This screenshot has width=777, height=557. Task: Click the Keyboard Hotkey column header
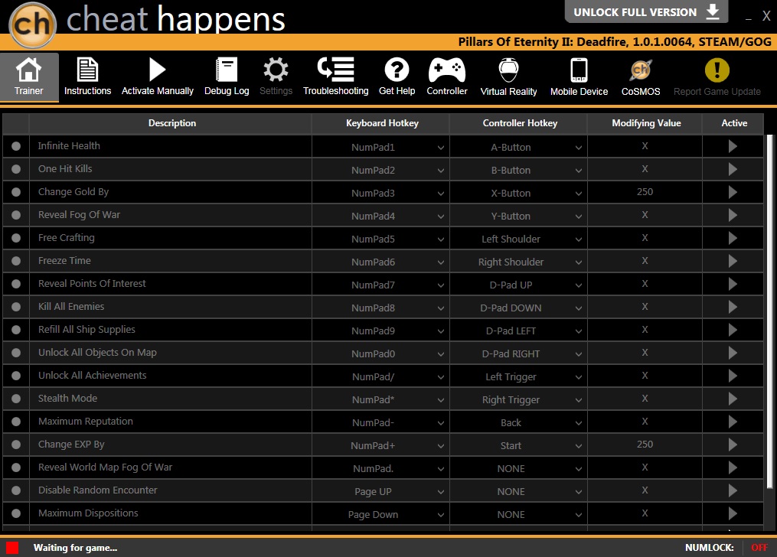(x=382, y=123)
